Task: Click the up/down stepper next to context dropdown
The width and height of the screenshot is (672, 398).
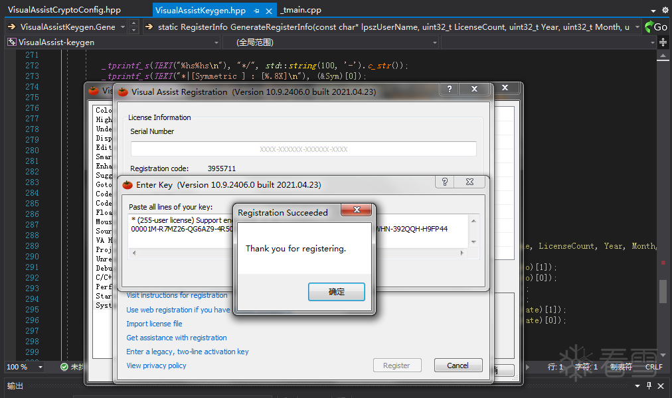Action: point(133,27)
